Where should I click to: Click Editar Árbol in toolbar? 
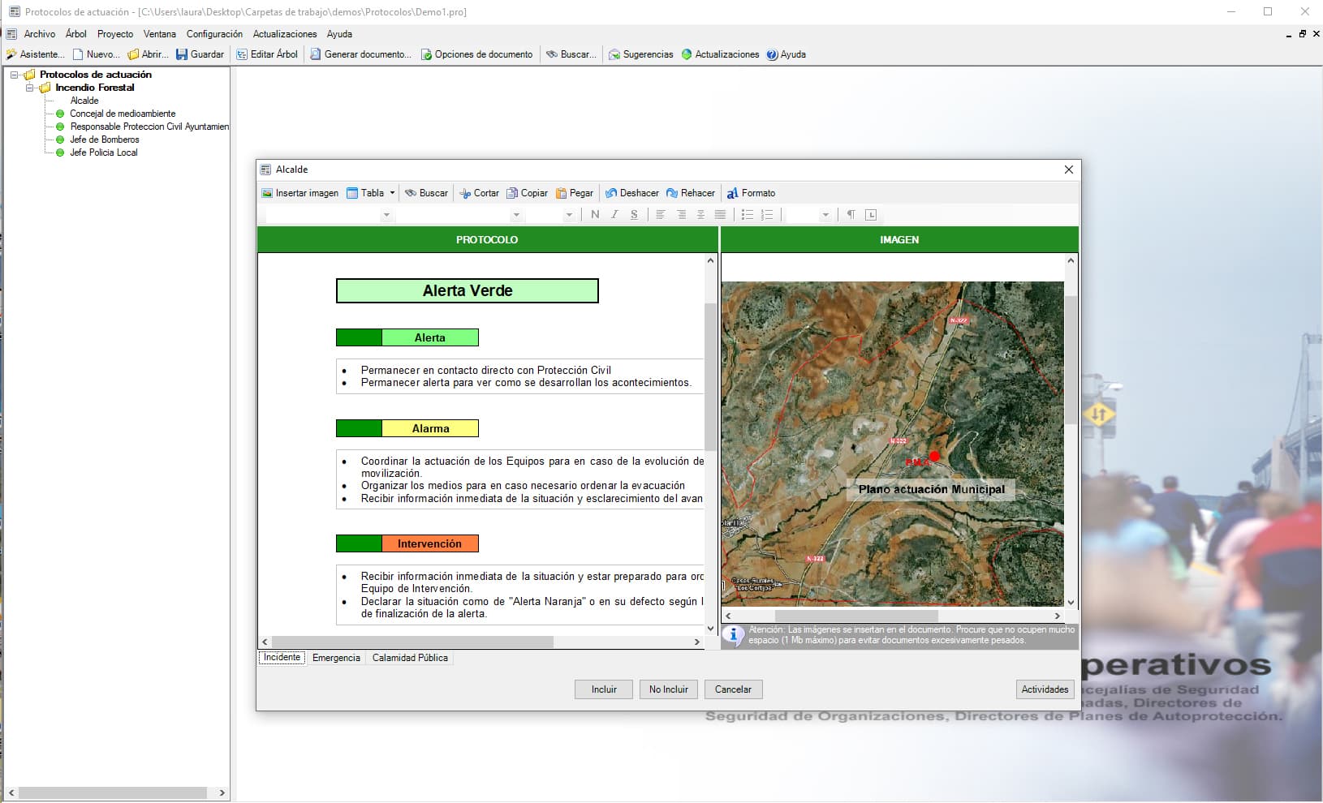click(x=267, y=54)
